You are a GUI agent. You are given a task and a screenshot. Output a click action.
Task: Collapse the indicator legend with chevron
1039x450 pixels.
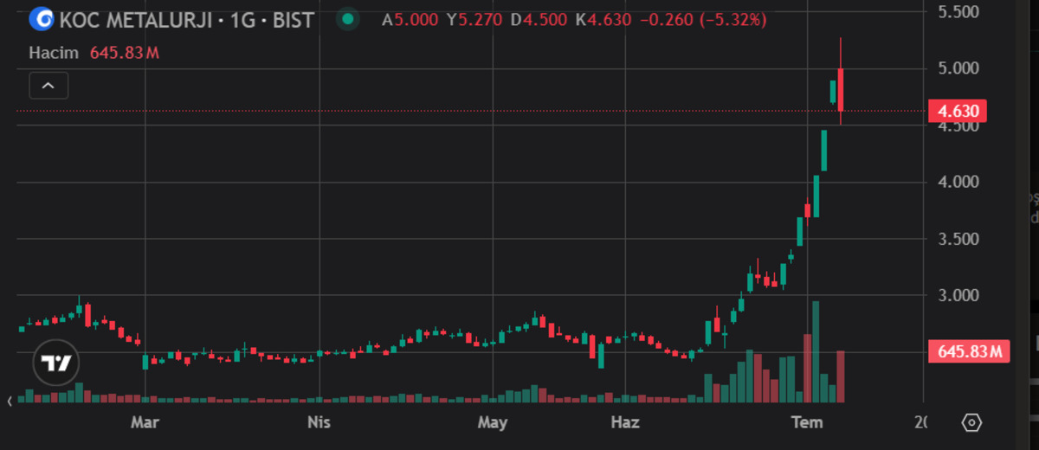click(48, 86)
